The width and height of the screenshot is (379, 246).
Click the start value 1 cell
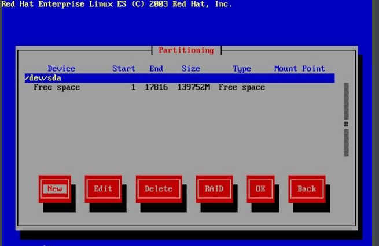(133, 87)
